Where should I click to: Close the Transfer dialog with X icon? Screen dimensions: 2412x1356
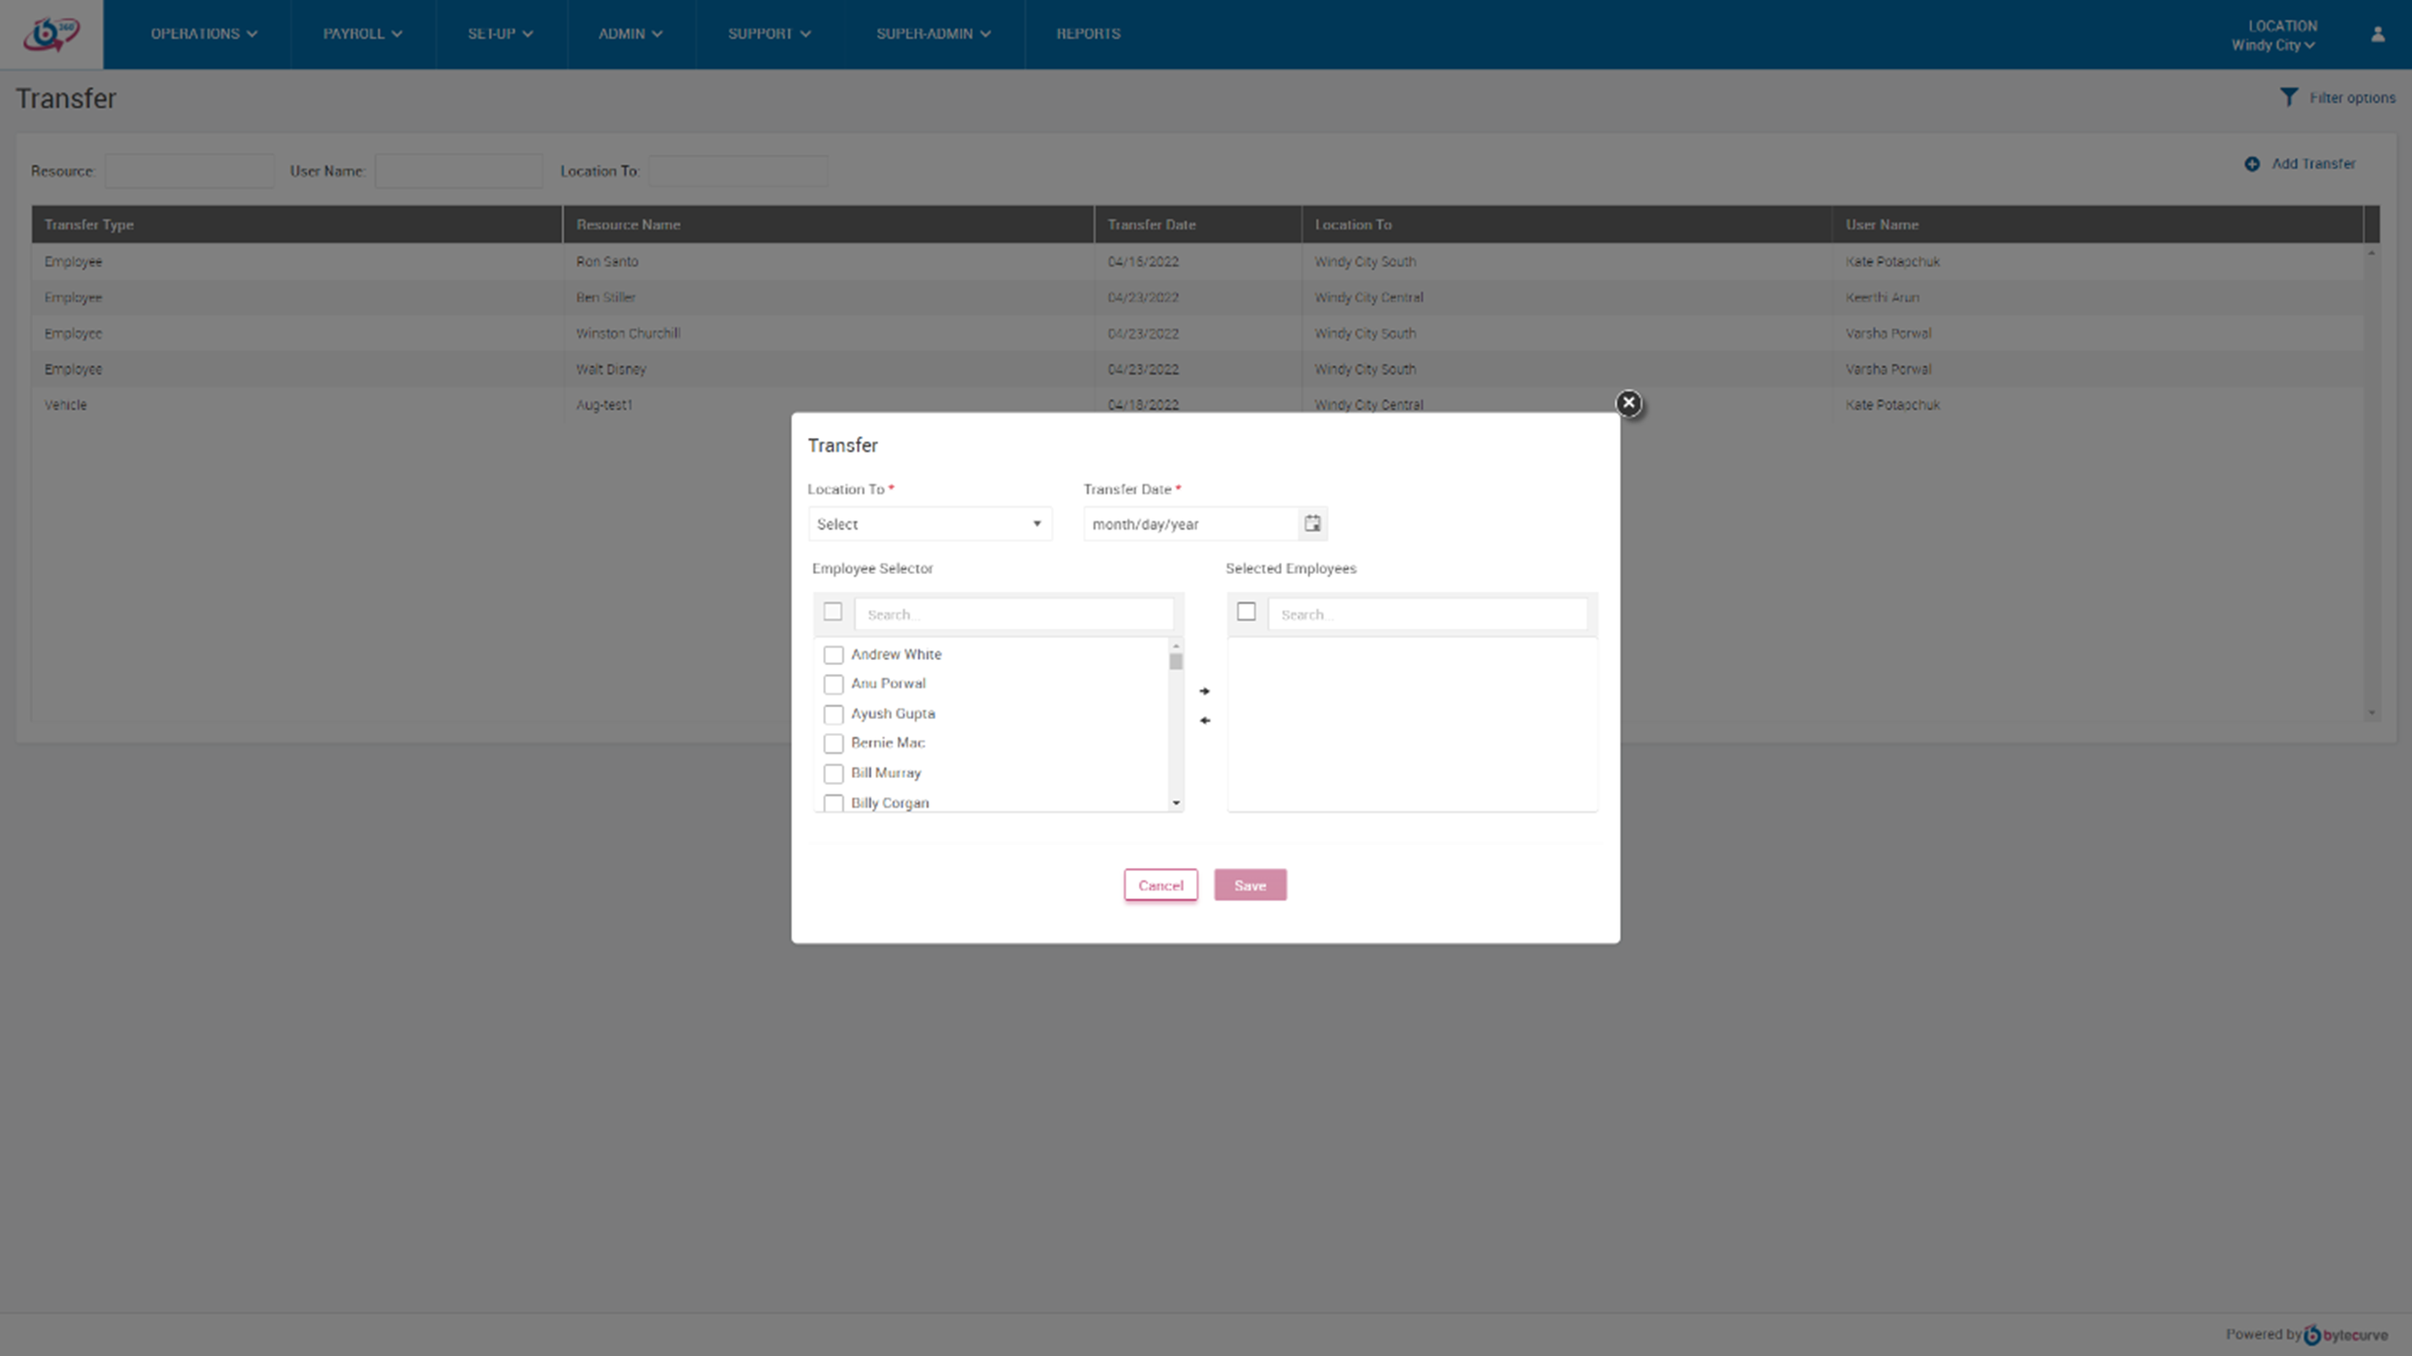[x=1628, y=404]
